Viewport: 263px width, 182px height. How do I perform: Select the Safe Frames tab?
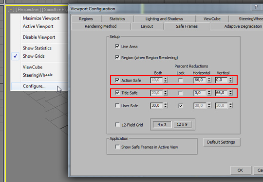point(187,26)
